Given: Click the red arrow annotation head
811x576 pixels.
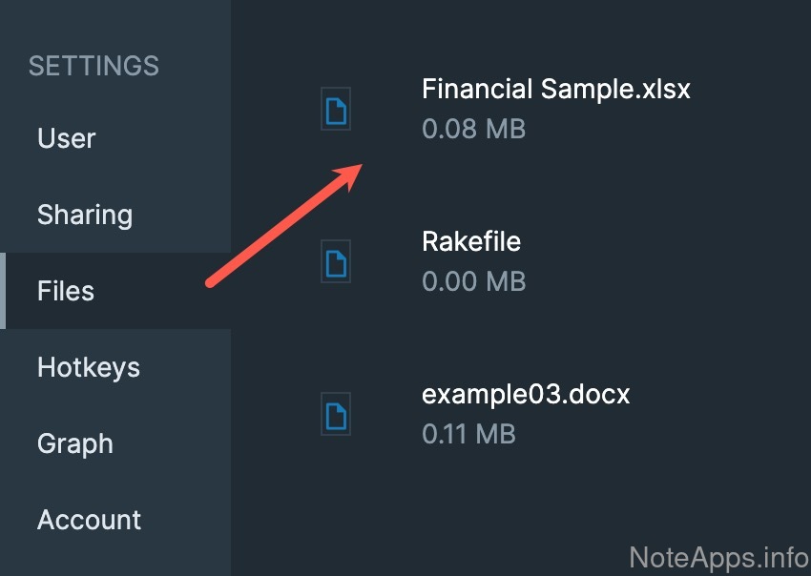Looking at the screenshot, I should click(x=349, y=175).
